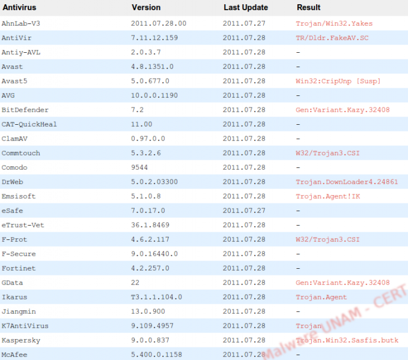408x360 pixels.
Task: Click the Trojan/Win32.Yakes result
Action: [x=334, y=23]
